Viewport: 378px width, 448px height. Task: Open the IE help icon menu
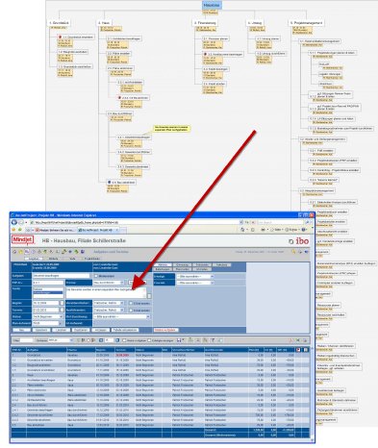(x=303, y=230)
